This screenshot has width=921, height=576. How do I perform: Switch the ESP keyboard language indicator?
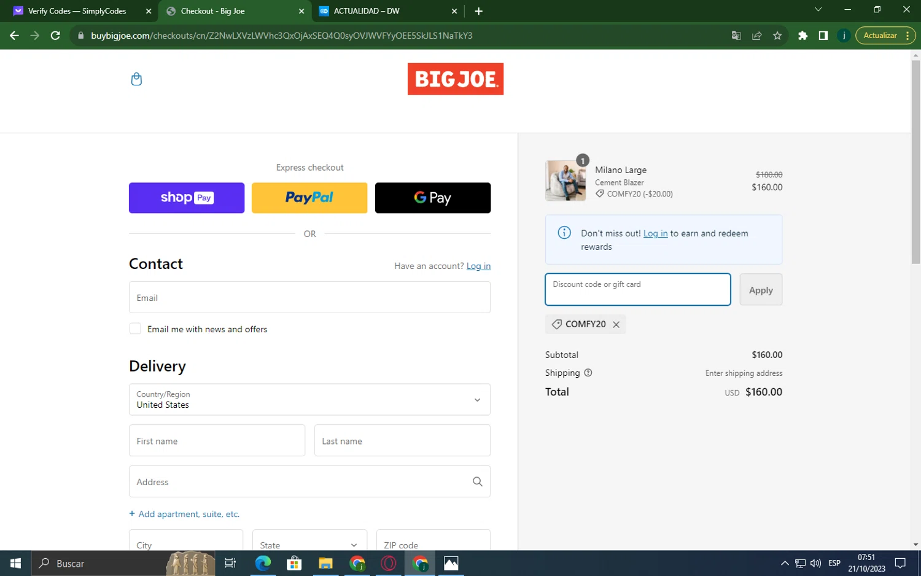(834, 563)
